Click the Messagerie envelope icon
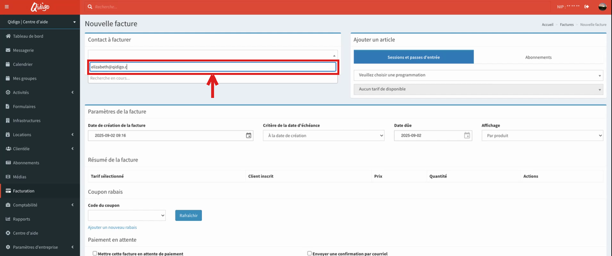The height and width of the screenshot is (256, 612). coord(8,50)
